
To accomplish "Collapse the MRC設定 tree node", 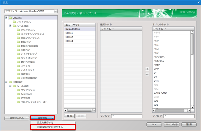I will (6, 82).
